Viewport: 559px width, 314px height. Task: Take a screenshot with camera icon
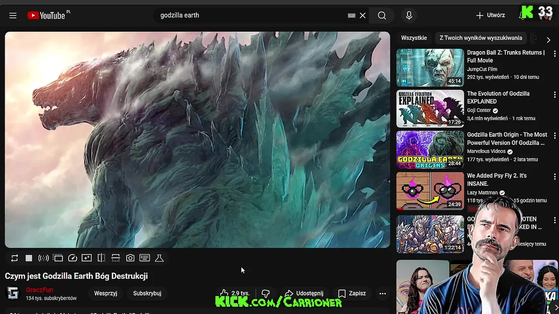tap(130, 258)
